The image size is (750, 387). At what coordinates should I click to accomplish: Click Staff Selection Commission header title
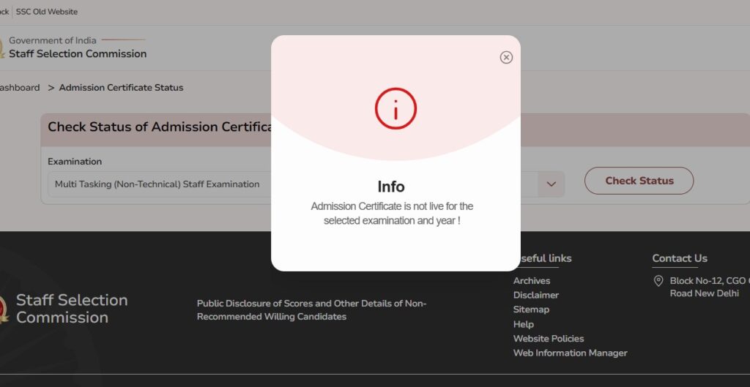pyautogui.click(x=78, y=53)
